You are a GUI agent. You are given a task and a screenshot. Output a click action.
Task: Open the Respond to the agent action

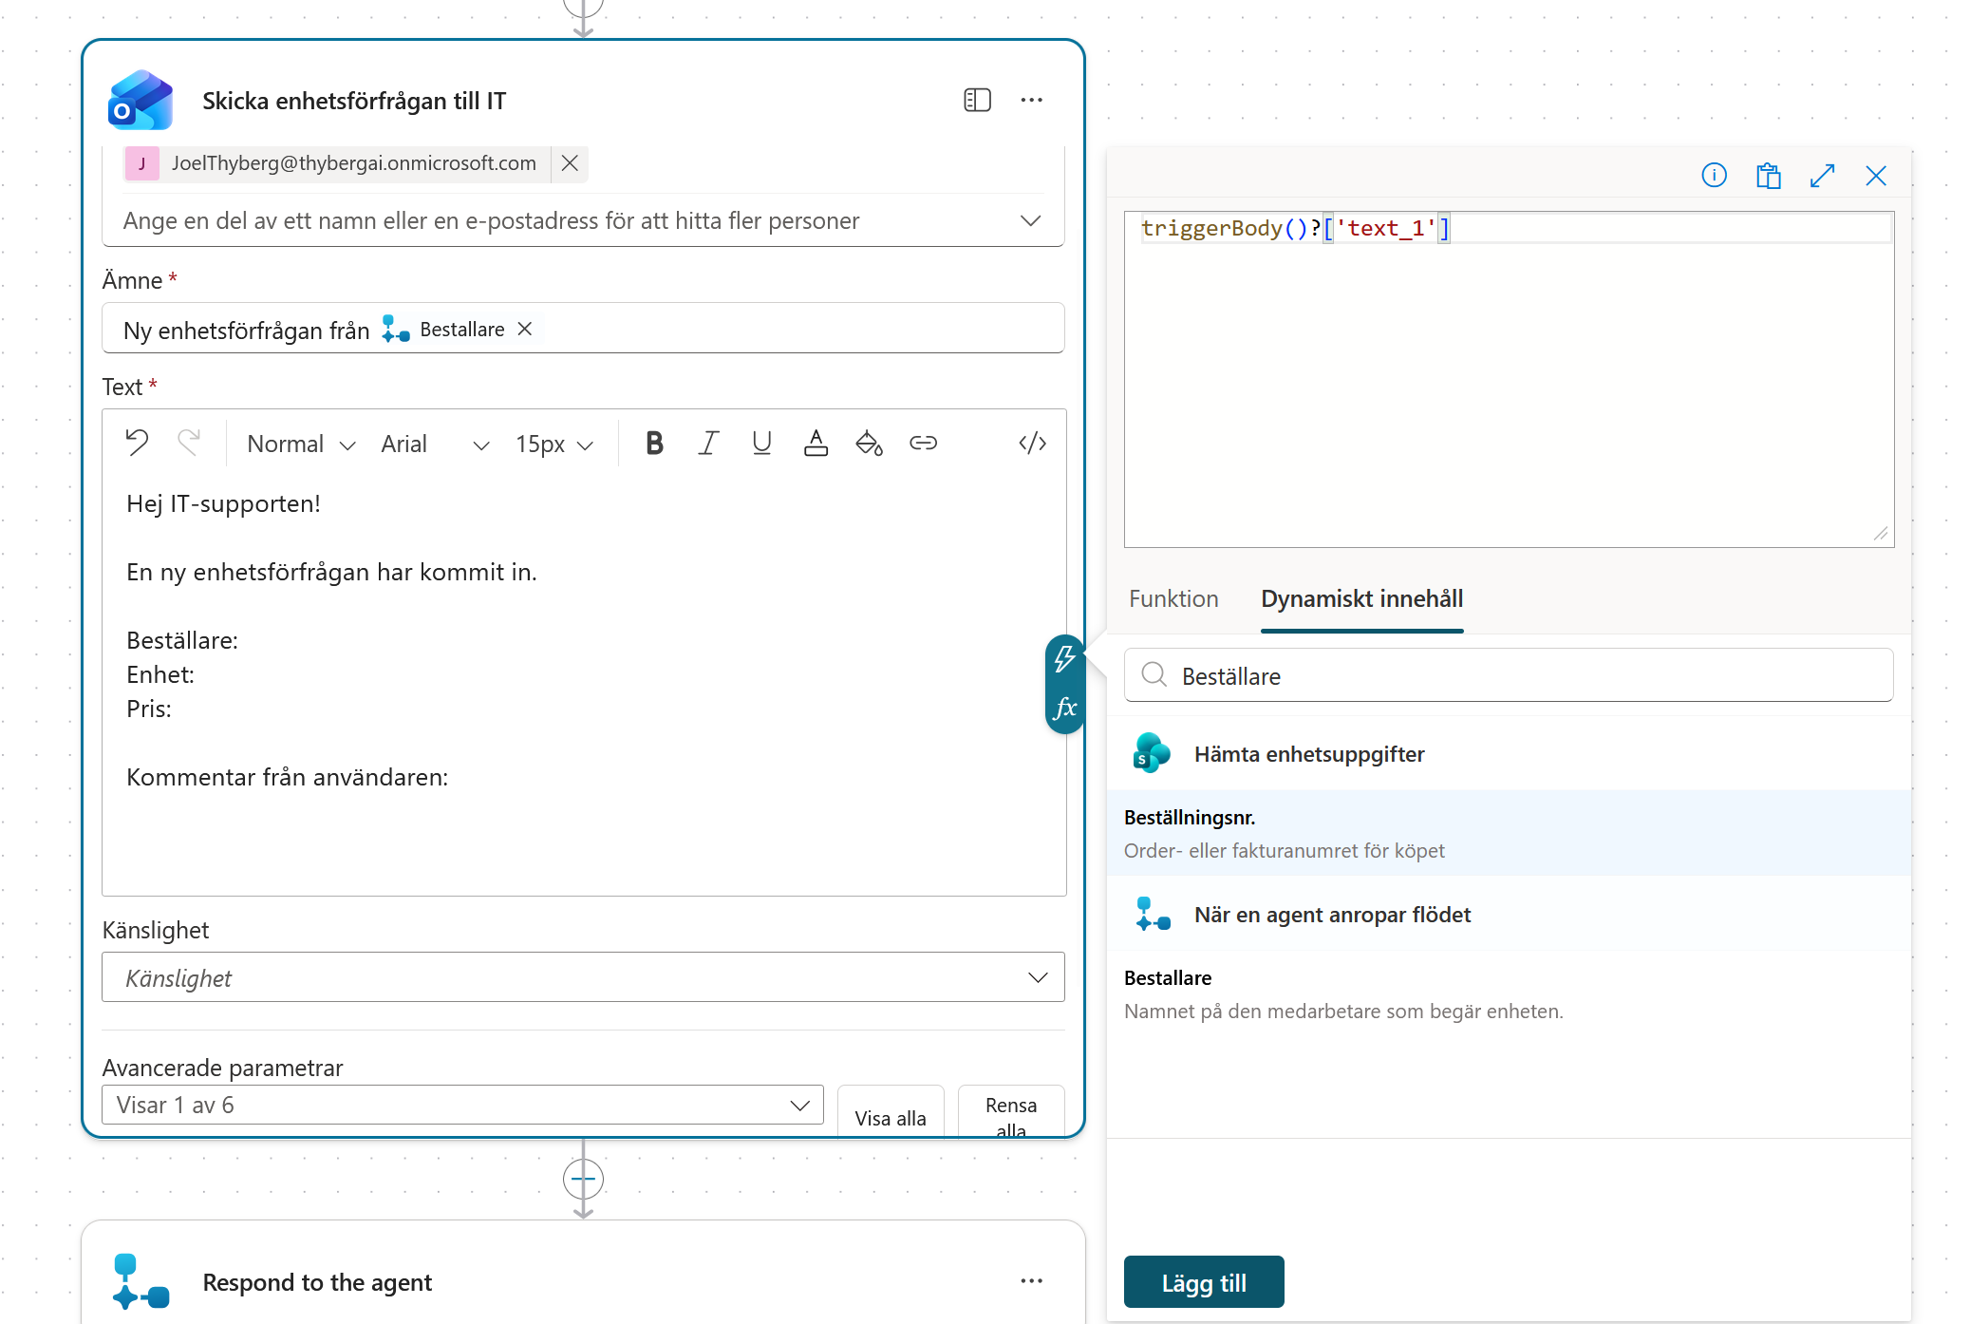[x=583, y=1273]
